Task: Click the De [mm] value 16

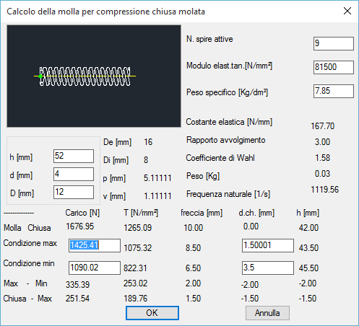Action: point(148,142)
